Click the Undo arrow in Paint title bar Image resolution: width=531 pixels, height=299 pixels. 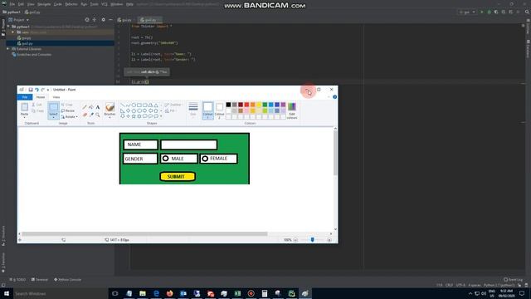pos(37,90)
